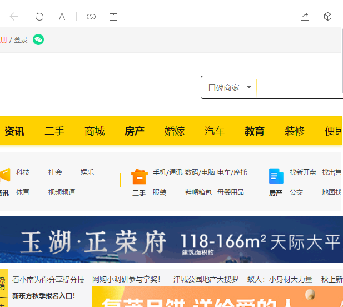
Task: Click the share icon at top right
Action: [x=305, y=17]
